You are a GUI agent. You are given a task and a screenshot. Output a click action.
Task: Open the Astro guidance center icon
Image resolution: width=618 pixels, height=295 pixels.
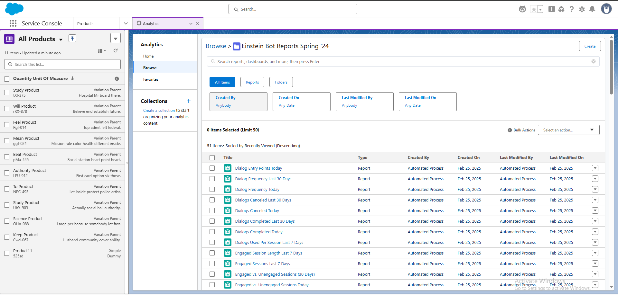tap(522, 9)
